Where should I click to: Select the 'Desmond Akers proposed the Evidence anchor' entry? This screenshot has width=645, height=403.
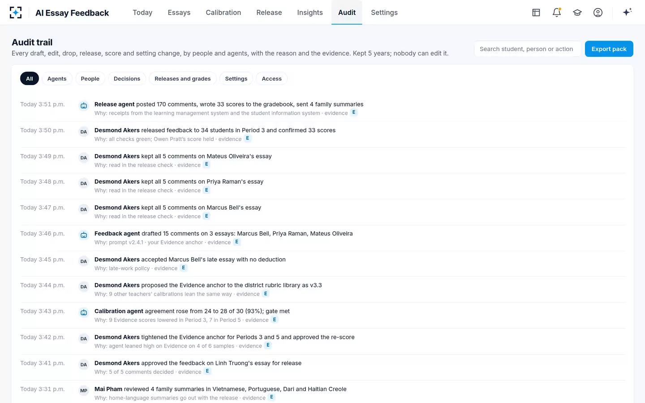coord(323,289)
